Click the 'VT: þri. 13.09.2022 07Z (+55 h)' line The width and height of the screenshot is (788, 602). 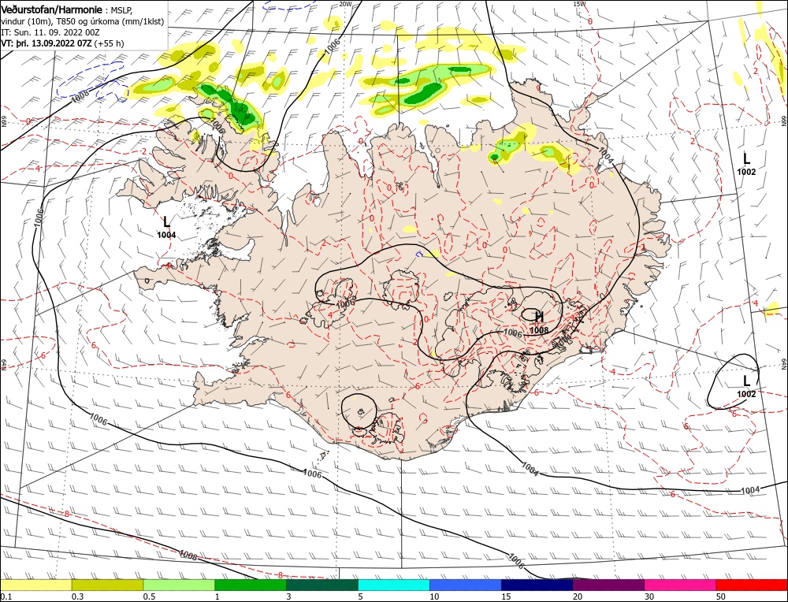(x=62, y=43)
